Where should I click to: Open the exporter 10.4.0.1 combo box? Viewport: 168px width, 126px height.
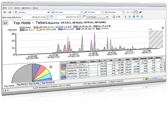click(32, 12)
